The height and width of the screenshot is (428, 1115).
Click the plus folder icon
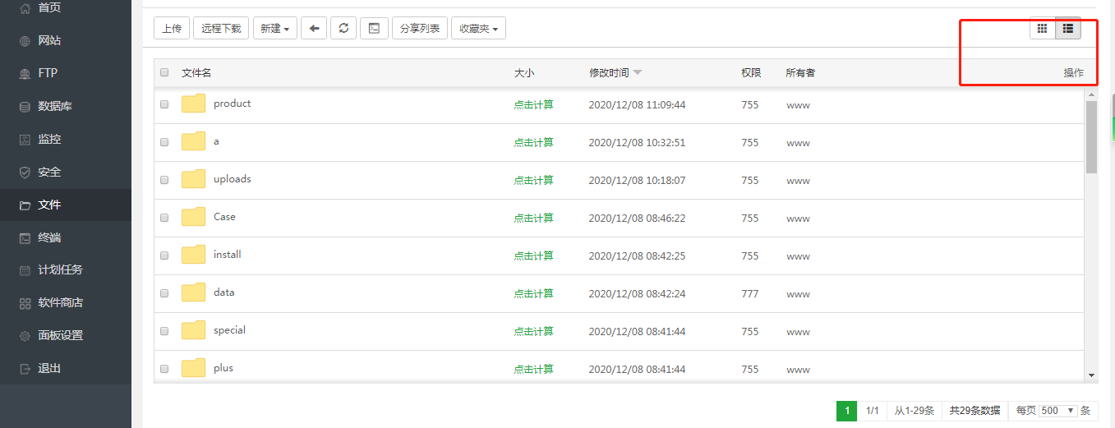(x=193, y=368)
